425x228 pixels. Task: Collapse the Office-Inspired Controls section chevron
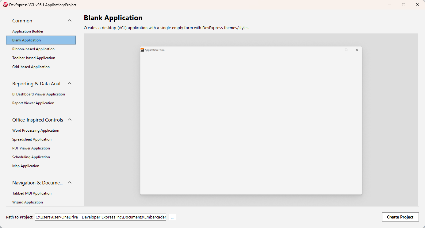(70, 120)
